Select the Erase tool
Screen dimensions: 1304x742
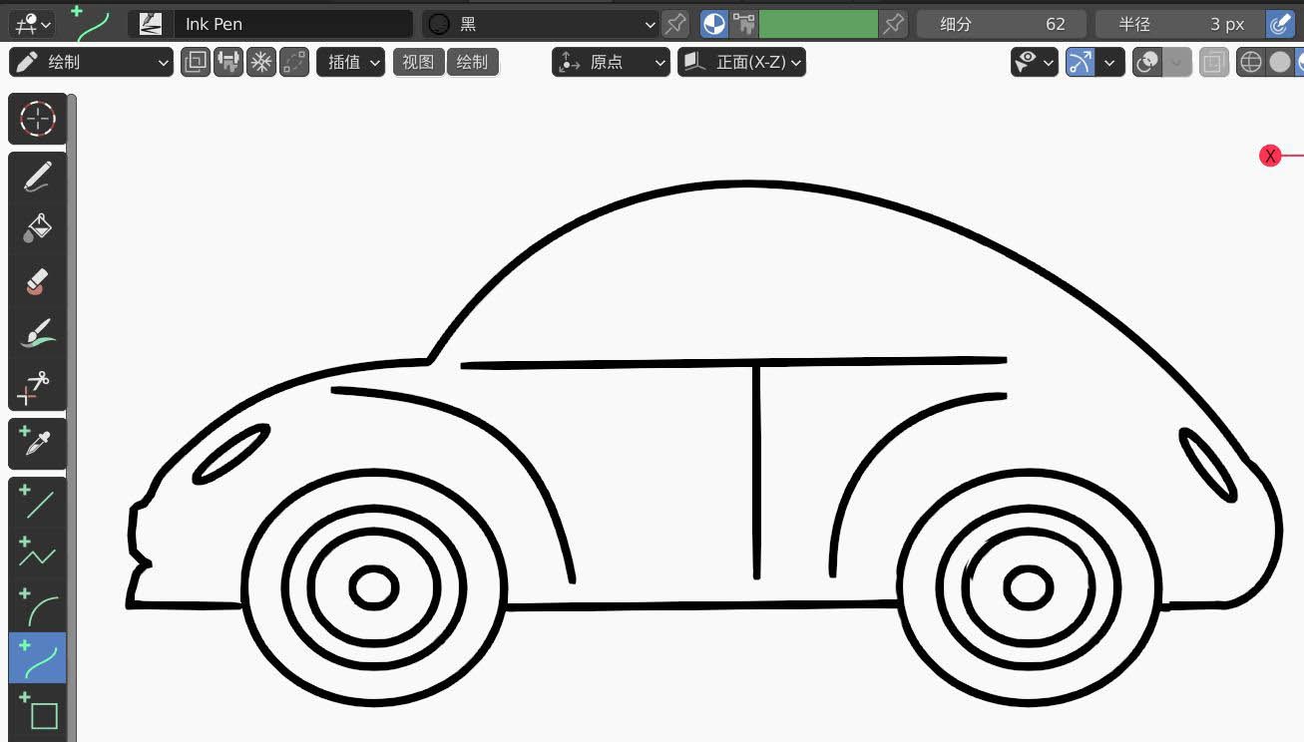[x=37, y=280]
